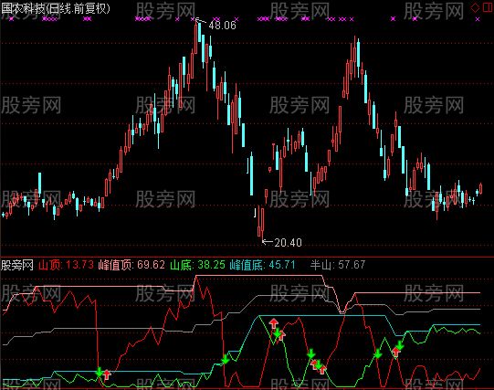
Task: Click the highest red up-arrow signal marker
Action: (x=274, y=323)
